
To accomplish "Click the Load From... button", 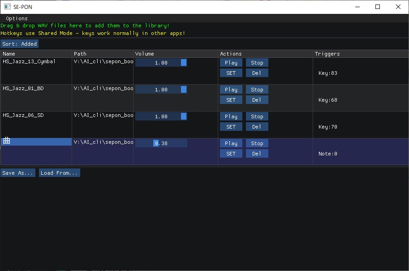I will pyautogui.click(x=60, y=173).
